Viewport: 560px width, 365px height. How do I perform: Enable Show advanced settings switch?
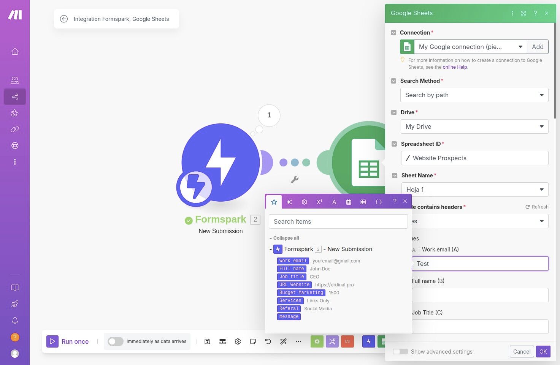point(400,352)
